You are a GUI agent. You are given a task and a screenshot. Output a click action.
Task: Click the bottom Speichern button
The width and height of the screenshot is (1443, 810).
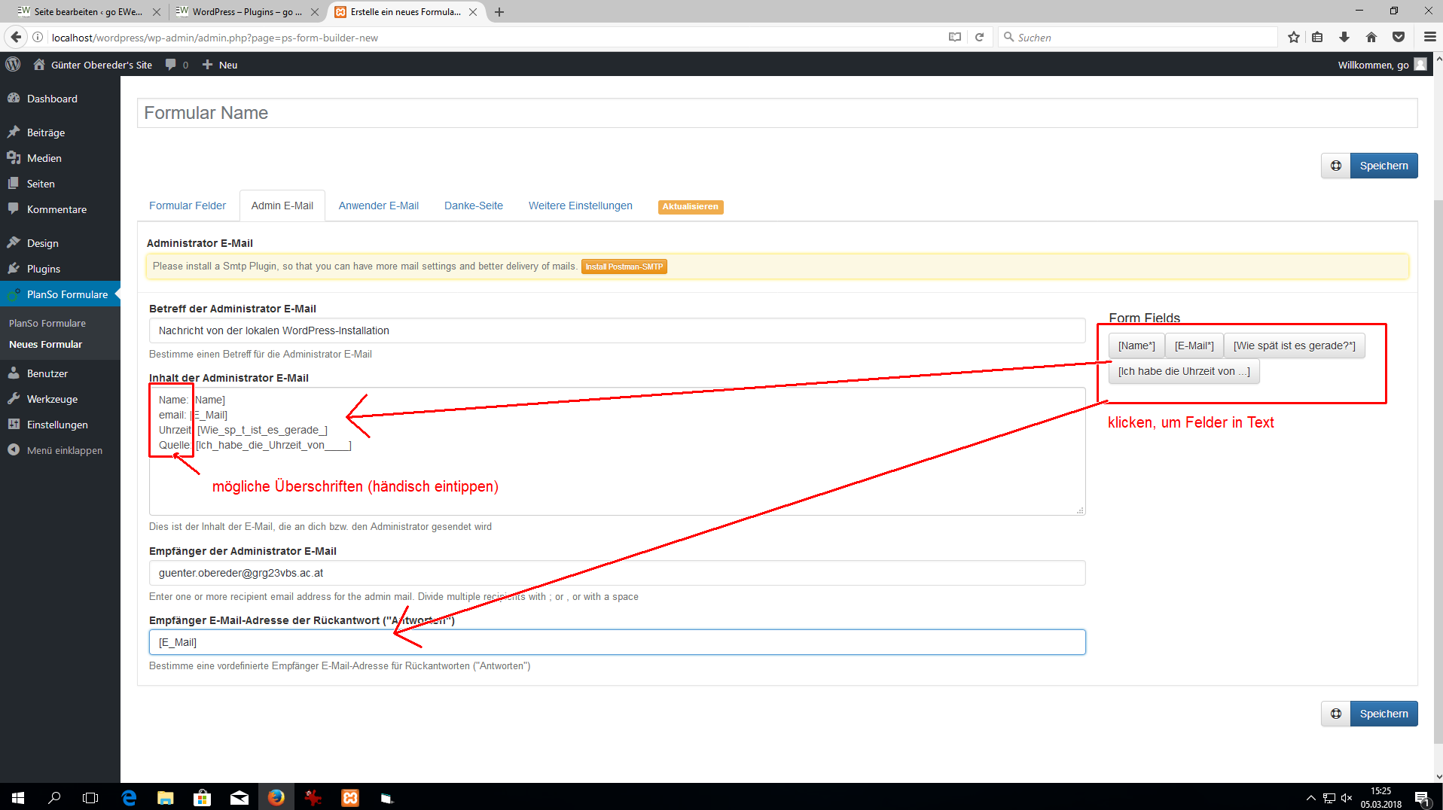pyautogui.click(x=1384, y=714)
